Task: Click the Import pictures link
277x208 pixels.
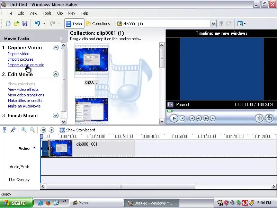Action: click(x=21, y=59)
